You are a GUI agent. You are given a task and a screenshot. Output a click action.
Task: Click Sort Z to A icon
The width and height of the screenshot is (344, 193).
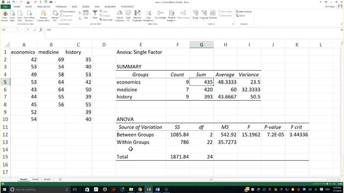[x=80, y=18]
